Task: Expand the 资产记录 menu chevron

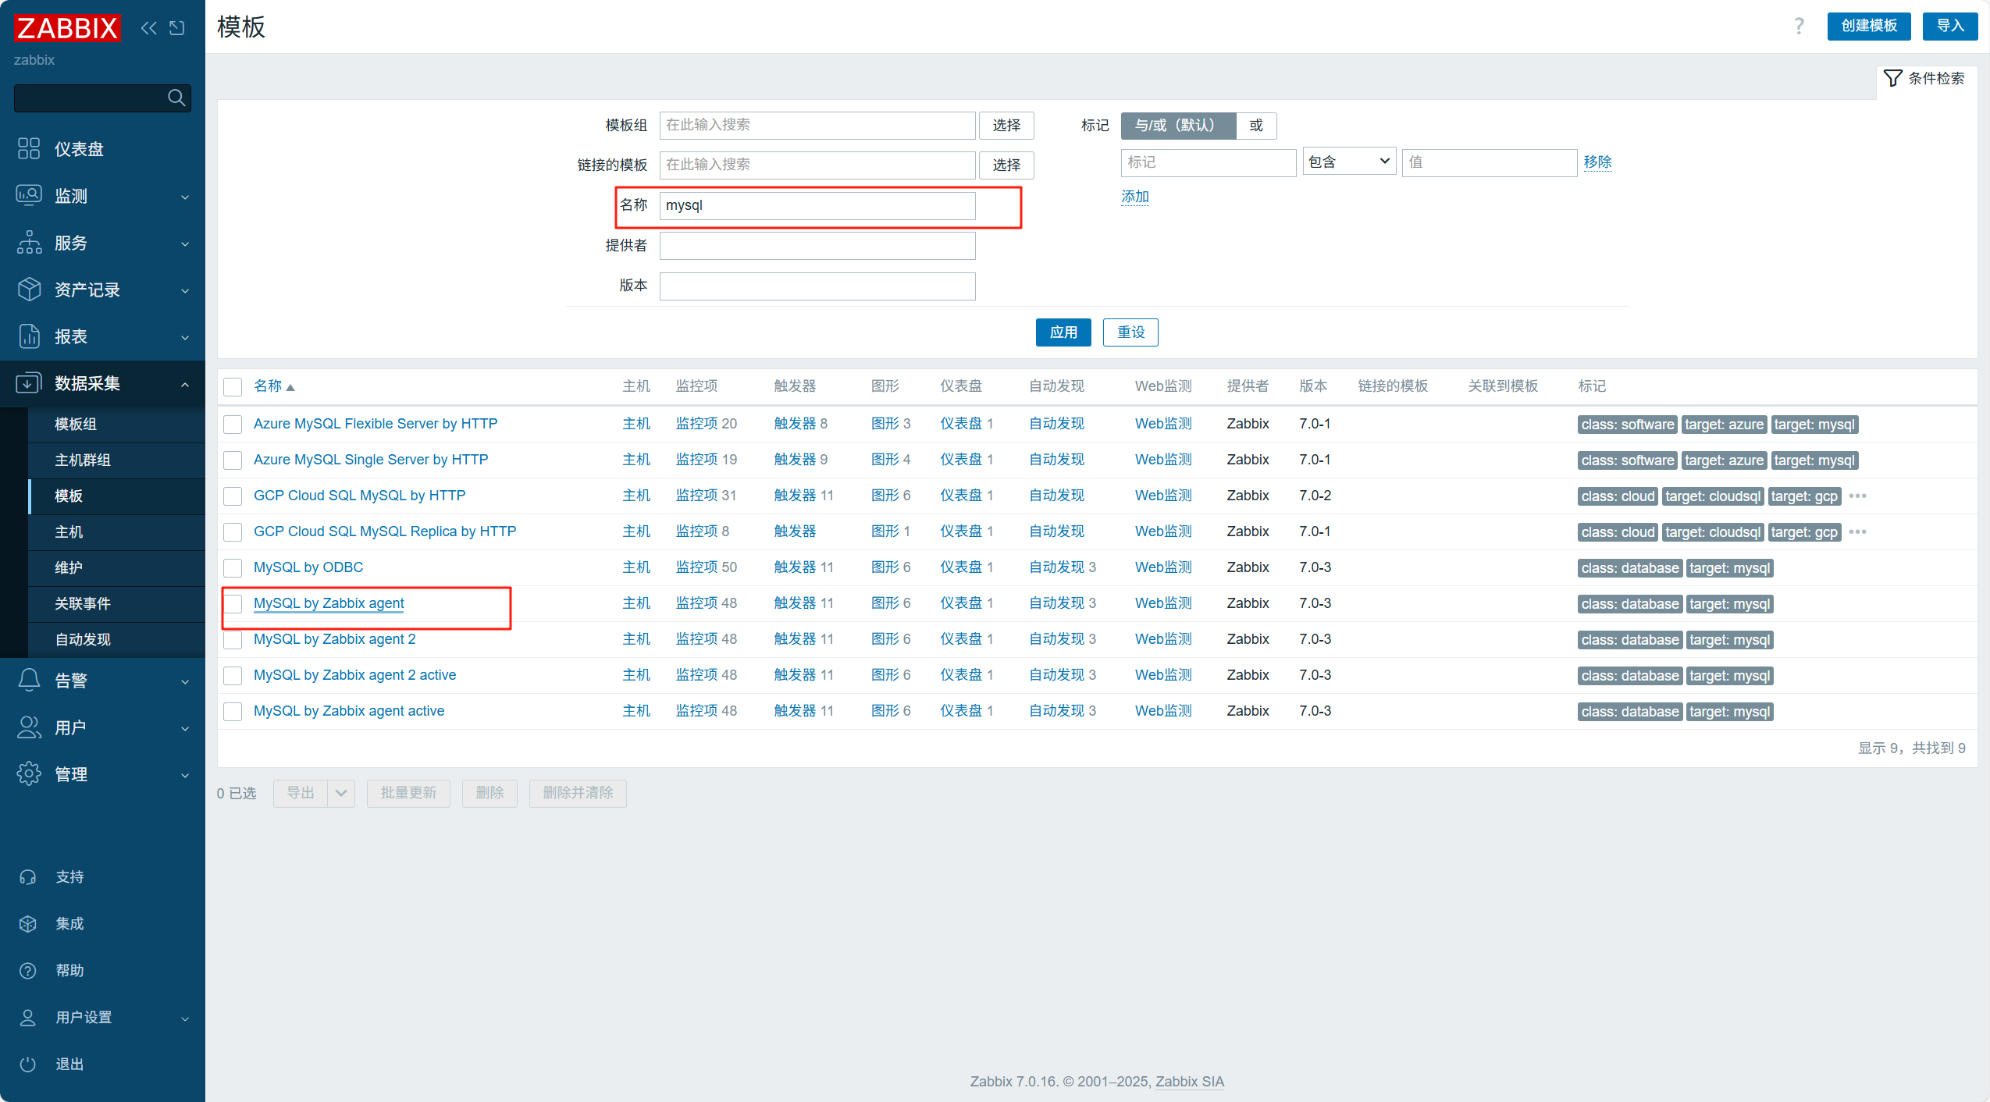Action: point(185,290)
